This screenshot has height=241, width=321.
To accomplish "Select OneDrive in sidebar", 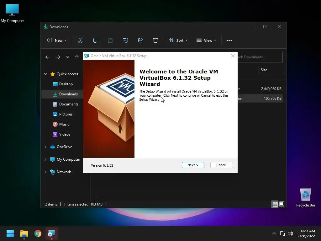I will (x=61, y=147).
